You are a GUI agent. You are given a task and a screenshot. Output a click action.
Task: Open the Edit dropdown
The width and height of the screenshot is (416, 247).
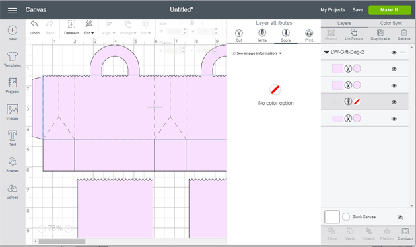coord(89,28)
